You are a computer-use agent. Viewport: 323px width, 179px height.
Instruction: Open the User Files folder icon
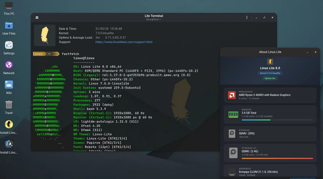point(9,26)
